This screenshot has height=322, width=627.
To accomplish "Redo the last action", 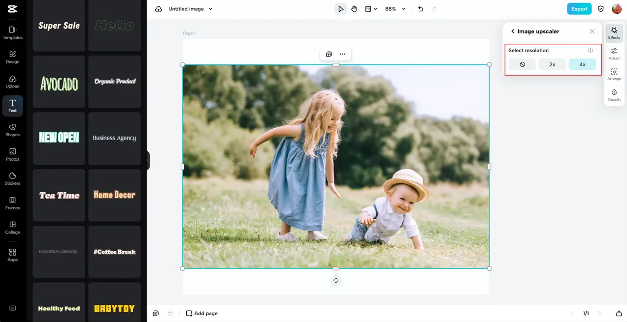I will [x=434, y=9].
